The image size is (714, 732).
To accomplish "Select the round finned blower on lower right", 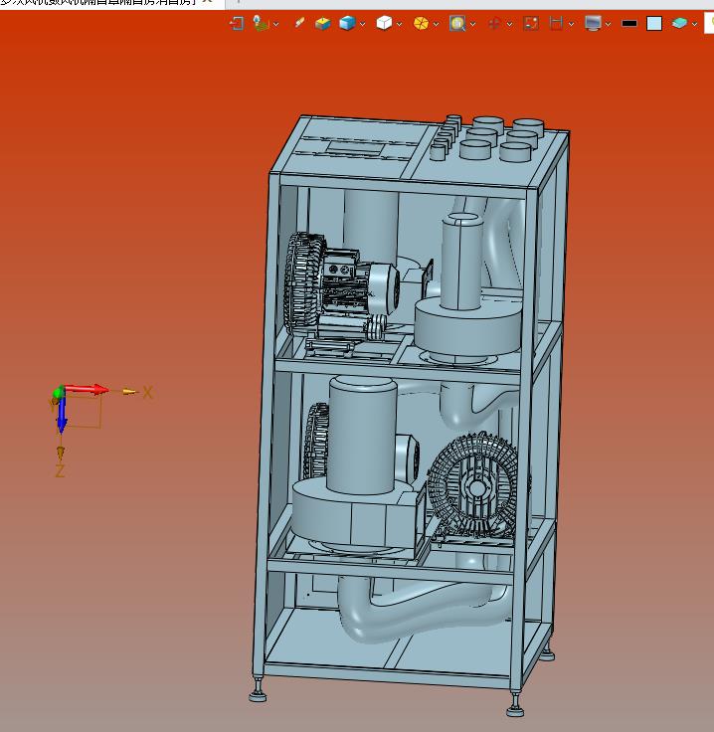I will [474, 485].
